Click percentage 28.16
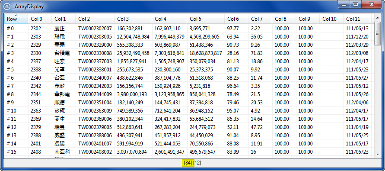The height and width of the screenshot is (171, 385). (x=233, y=53)
